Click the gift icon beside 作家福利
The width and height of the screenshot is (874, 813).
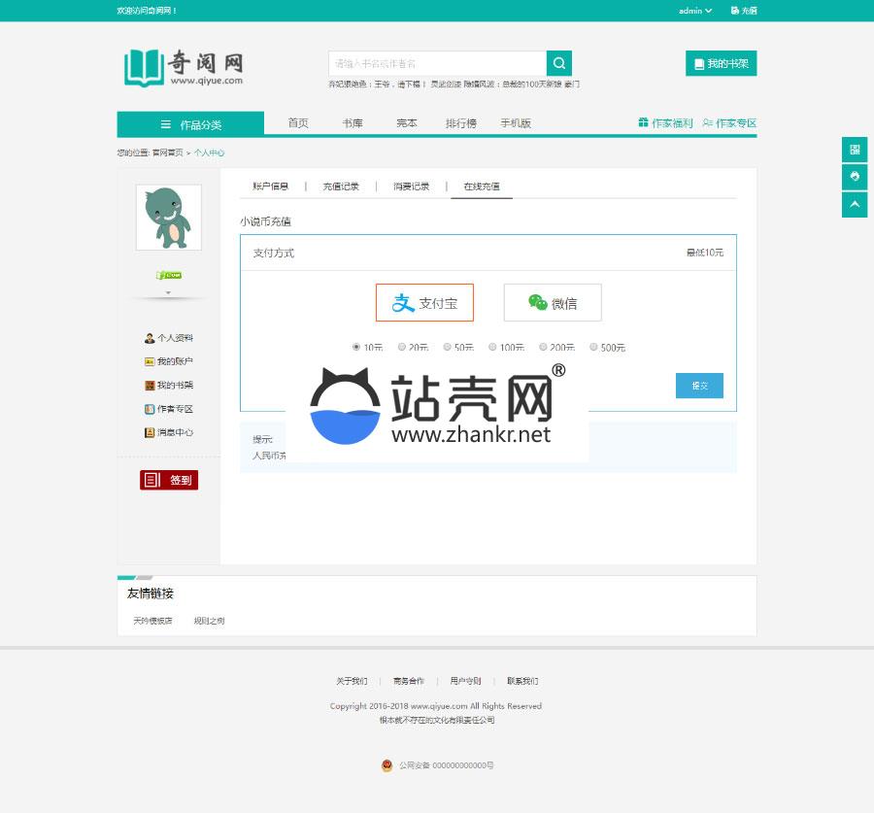643,123
